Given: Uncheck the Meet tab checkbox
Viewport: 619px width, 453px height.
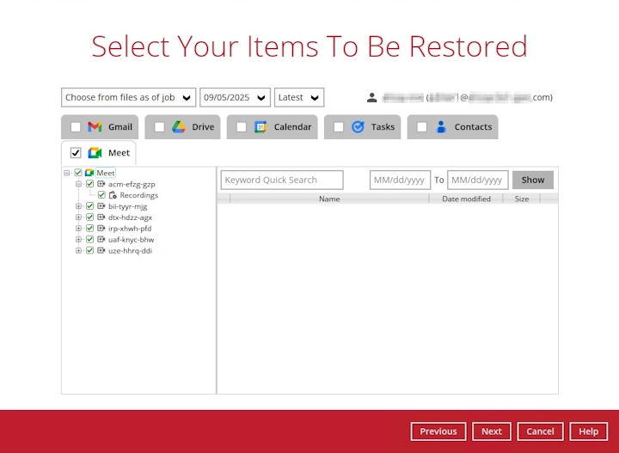Looking at the screenshot, I should pos(76,153).
